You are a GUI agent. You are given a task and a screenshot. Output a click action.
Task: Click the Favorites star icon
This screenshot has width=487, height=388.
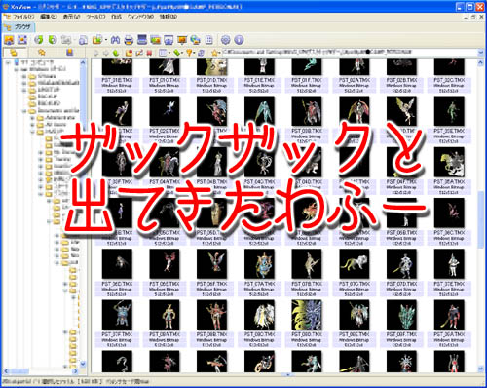214,53
